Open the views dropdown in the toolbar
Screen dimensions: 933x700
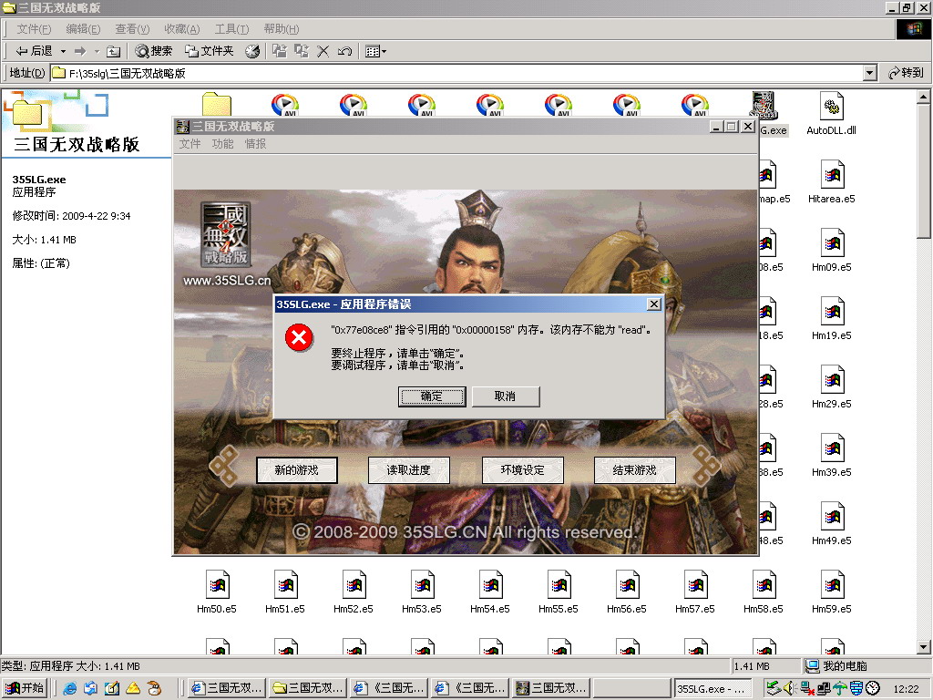[x=375, y=51]
